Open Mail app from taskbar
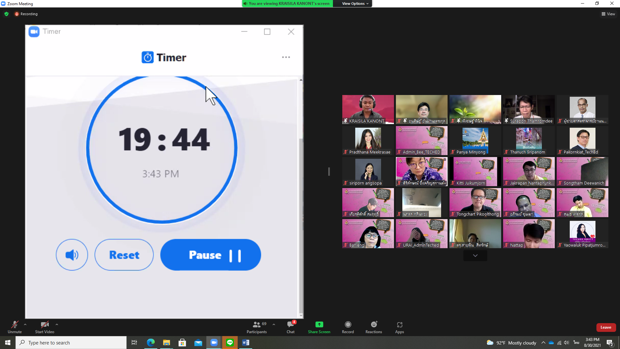620x349 pixels. pos(198,343)
